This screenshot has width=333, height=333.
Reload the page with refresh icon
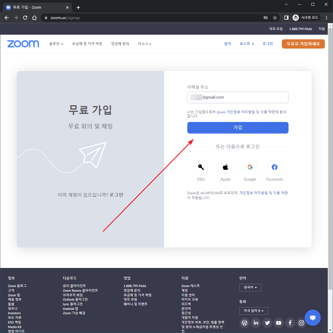(25, 18)
